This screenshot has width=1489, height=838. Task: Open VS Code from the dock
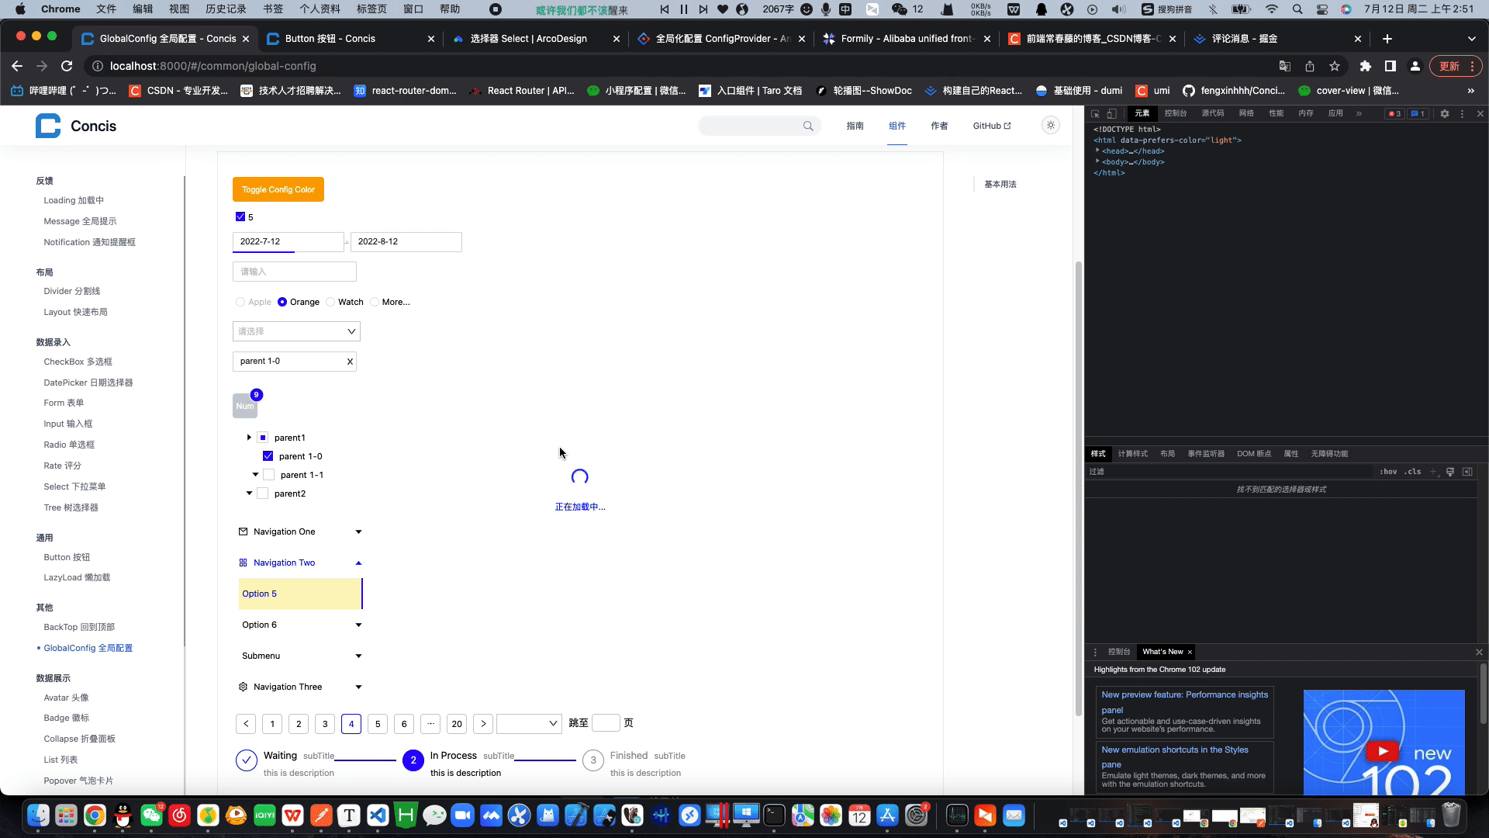tap(377, 815)
